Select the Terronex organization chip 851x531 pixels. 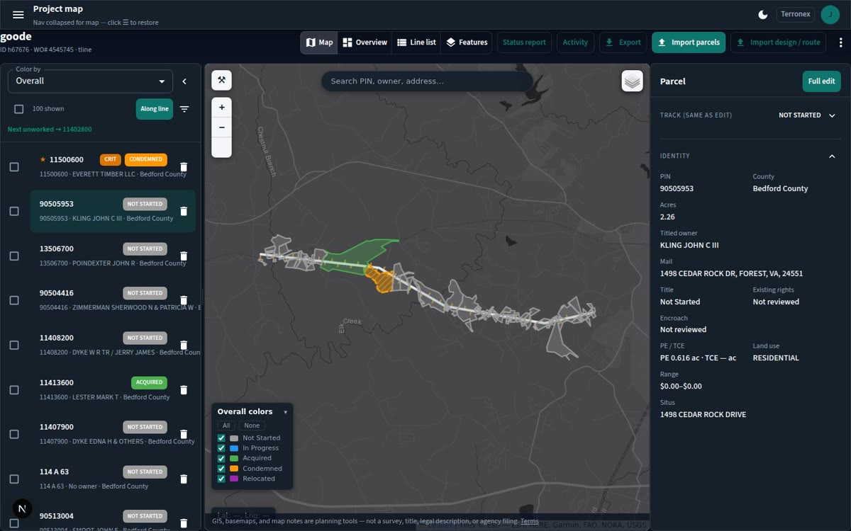click(x=795, y=14)
